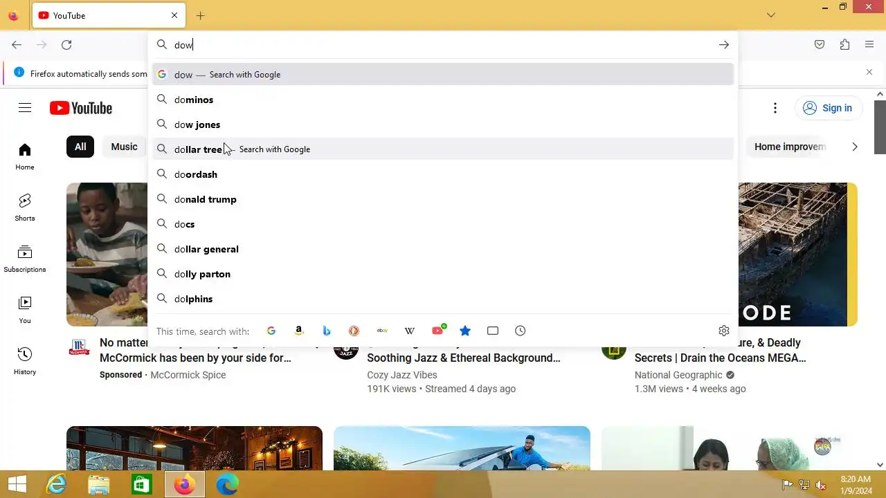
Task: Open Microsoft Edge from taskbar
Action: tap(227, 484)
